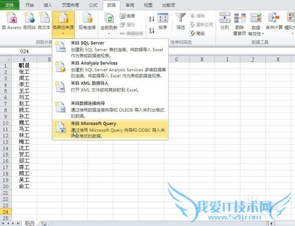Image resolution: width=295 pixels, height=226 pixels.
Task: Click cell containing 吴工
Action: (x=24, y=180)
